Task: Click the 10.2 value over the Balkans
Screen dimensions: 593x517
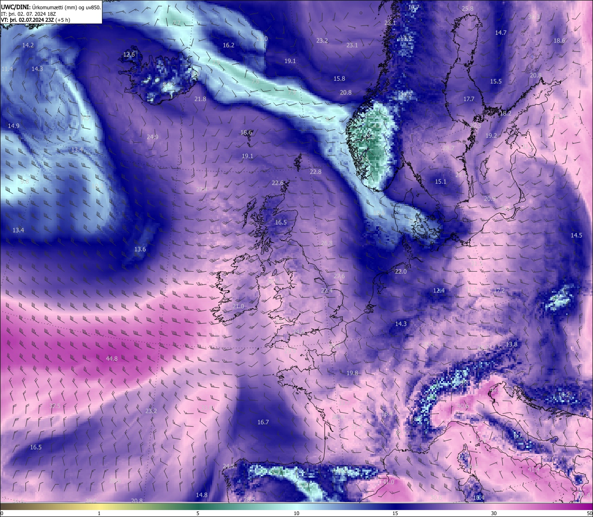Action: pyautogui.click(x=564, y=395)
